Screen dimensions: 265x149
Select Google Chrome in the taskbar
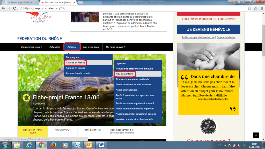(41, 145)
